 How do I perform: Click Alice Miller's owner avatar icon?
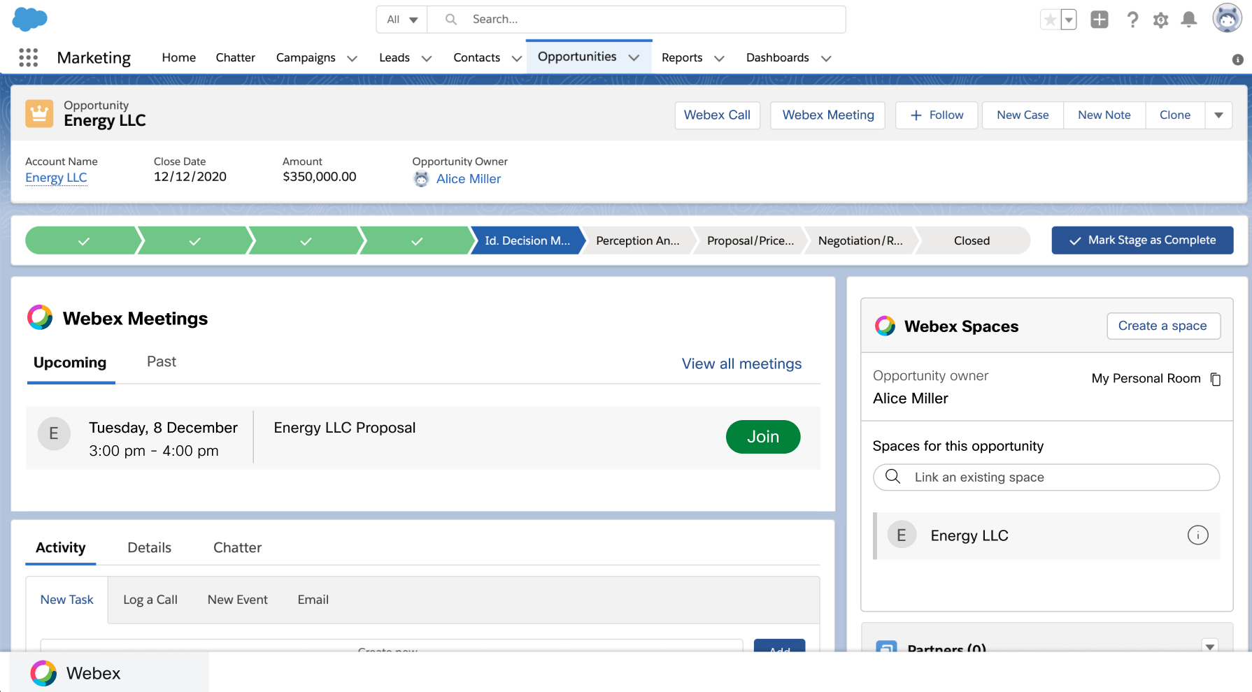click(421, 180)
